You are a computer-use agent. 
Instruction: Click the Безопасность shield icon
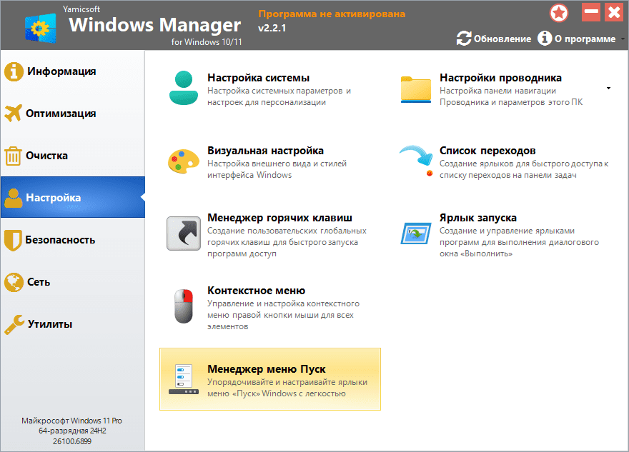click(x=13, y=240)
